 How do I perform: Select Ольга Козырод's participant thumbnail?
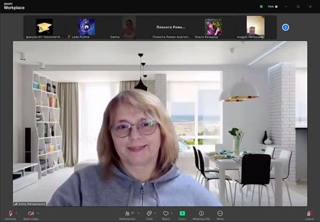[x=213, y=27]
